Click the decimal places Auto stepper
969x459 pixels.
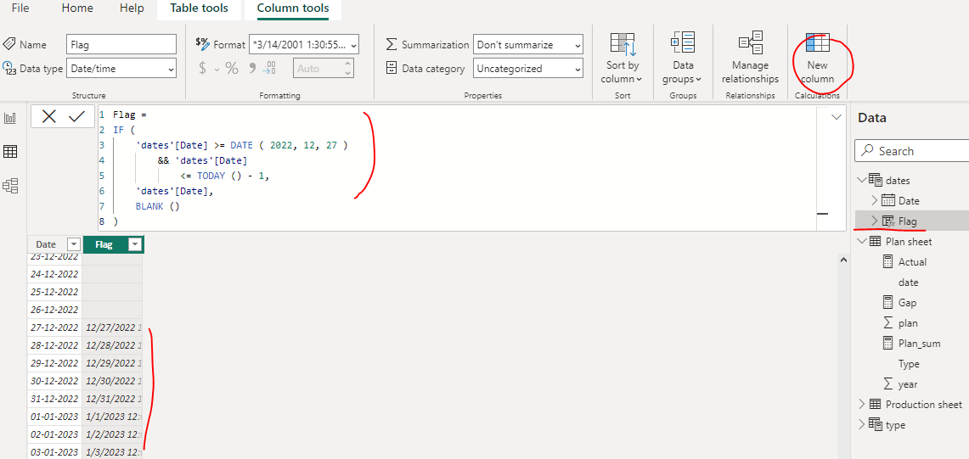pos(348,69)
